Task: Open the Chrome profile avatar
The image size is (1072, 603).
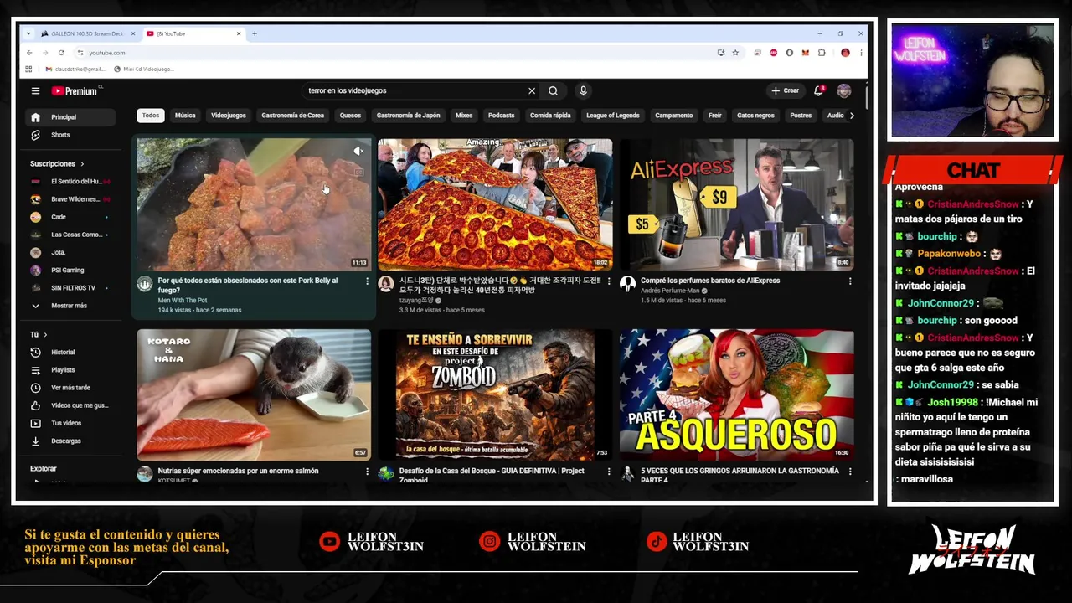Action: pos(845,53)
